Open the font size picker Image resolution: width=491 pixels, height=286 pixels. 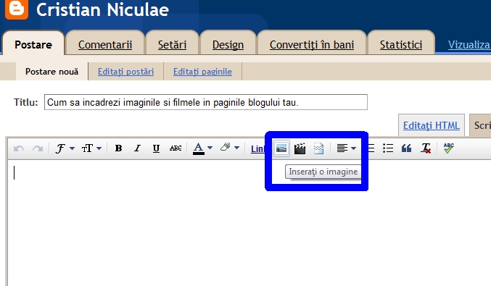(91, 148)
